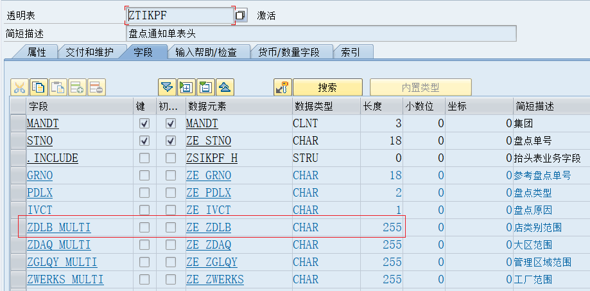Click the collapse all includes icon

[225, 87]
